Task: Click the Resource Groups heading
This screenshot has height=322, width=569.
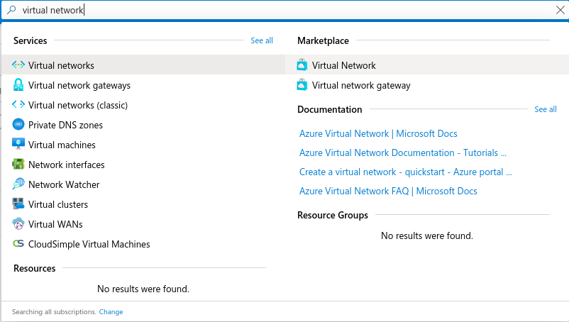Action: [333, 215]
